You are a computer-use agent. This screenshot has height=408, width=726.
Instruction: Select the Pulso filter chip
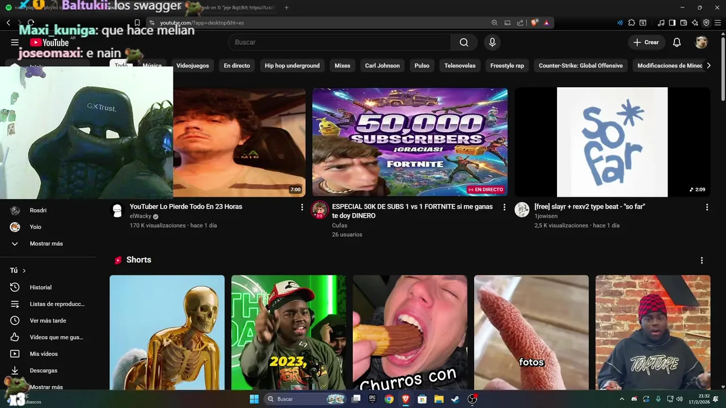(x=422, y=66)
